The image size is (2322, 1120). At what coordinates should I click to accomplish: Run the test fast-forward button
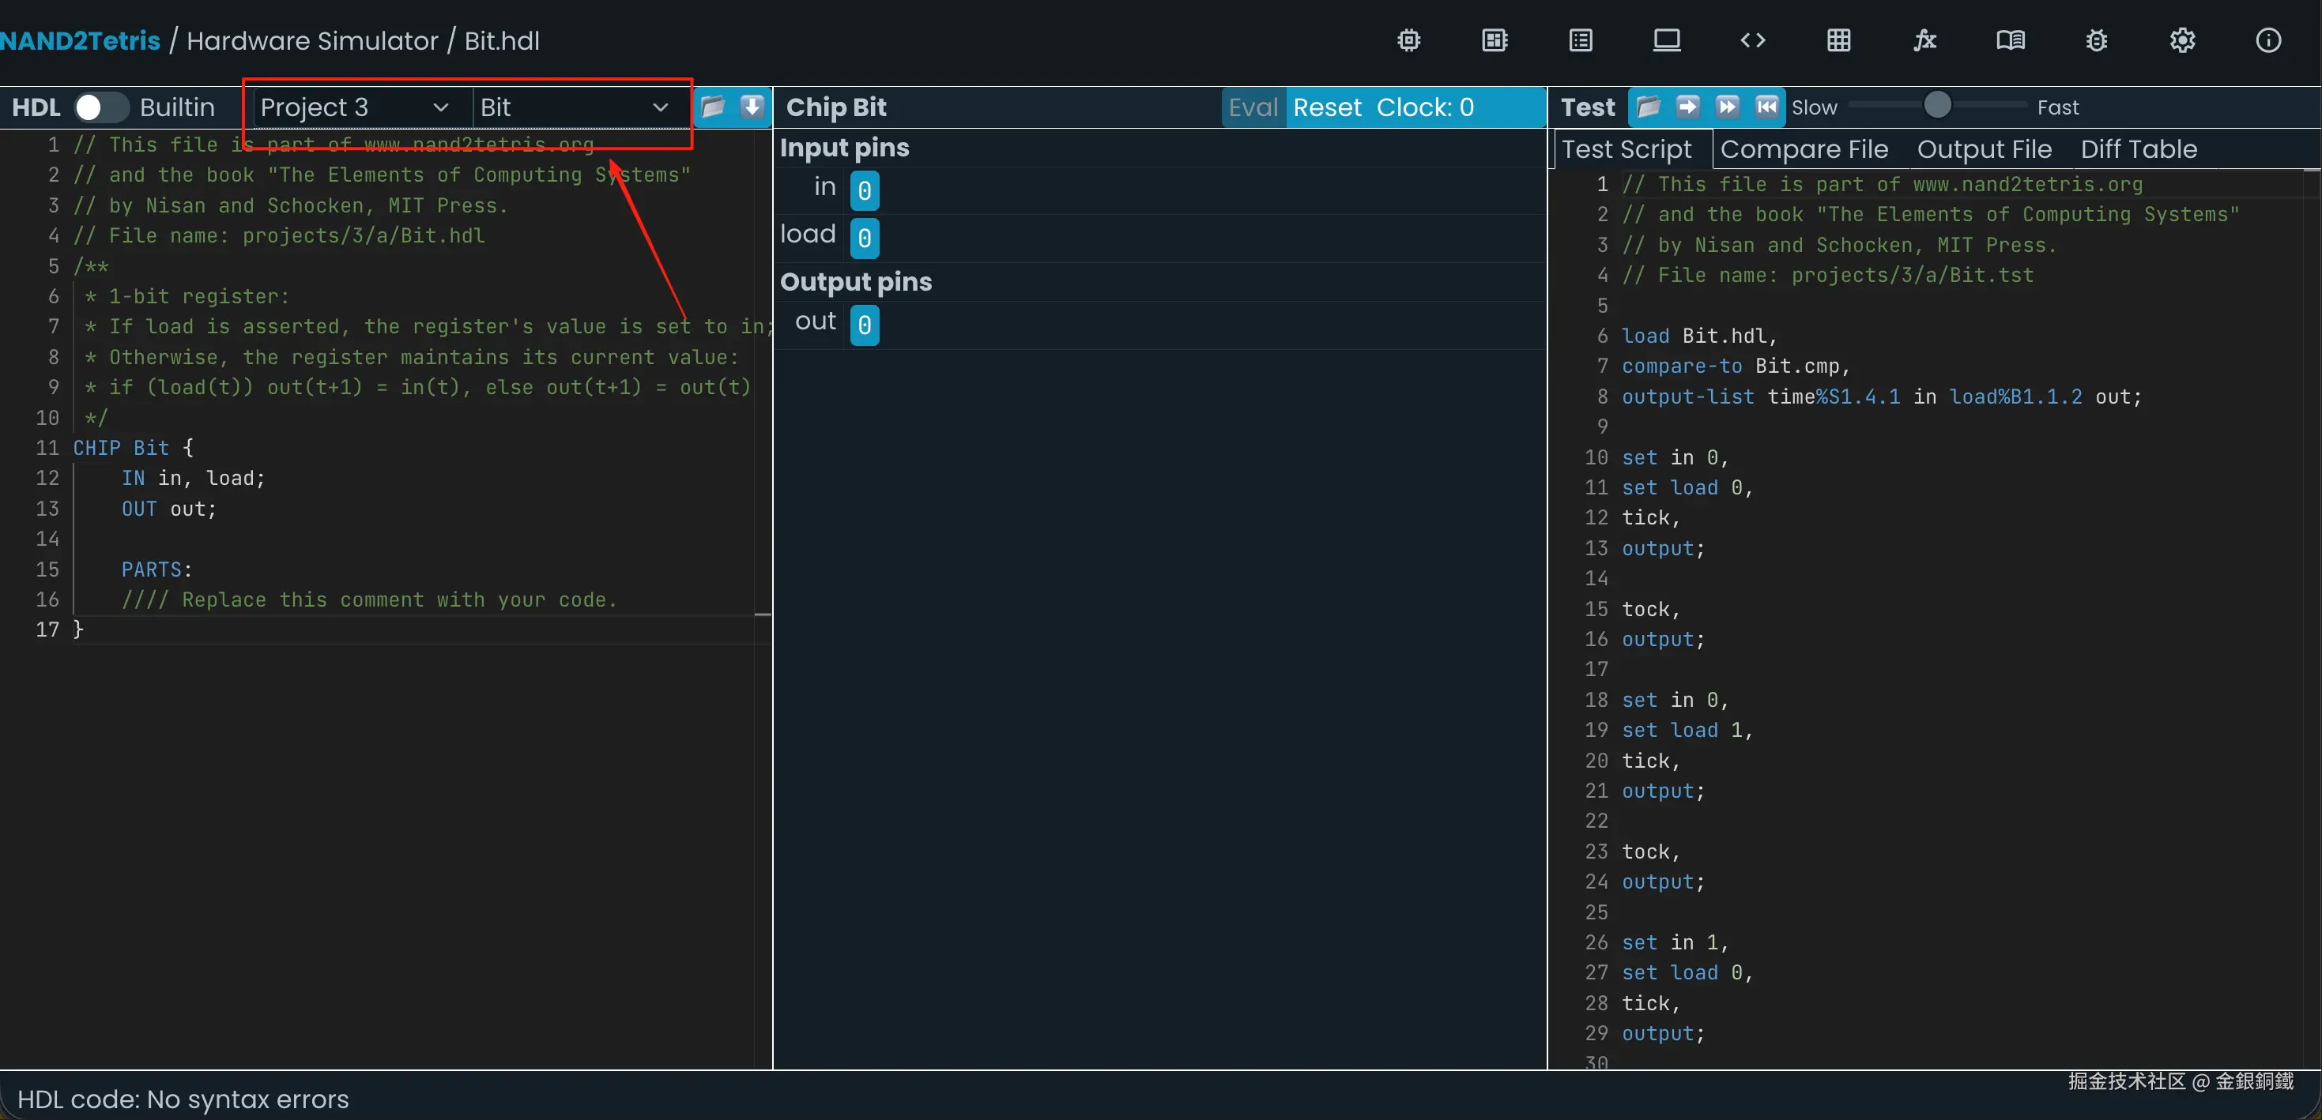point(1726,107)
